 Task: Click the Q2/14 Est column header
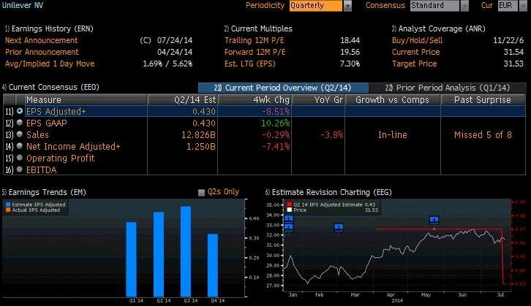click(x=183, y=100)
